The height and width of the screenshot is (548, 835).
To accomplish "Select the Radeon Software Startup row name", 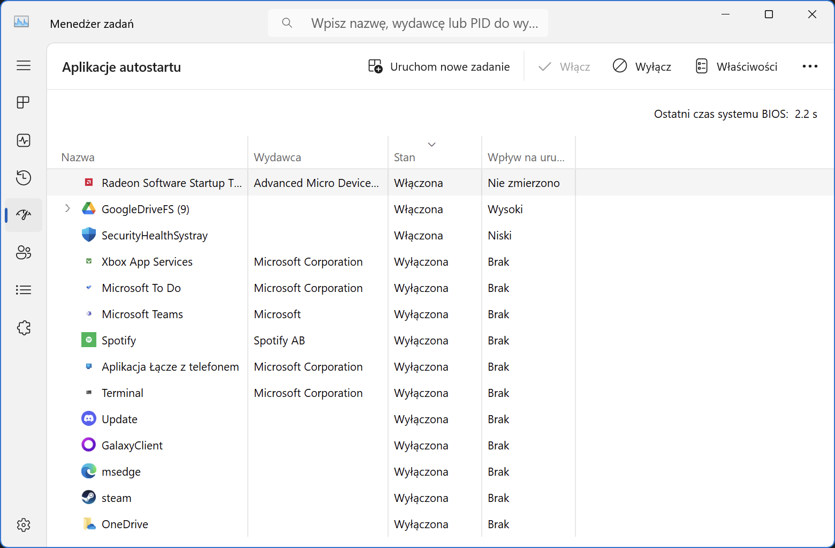I will pos(172,183).
